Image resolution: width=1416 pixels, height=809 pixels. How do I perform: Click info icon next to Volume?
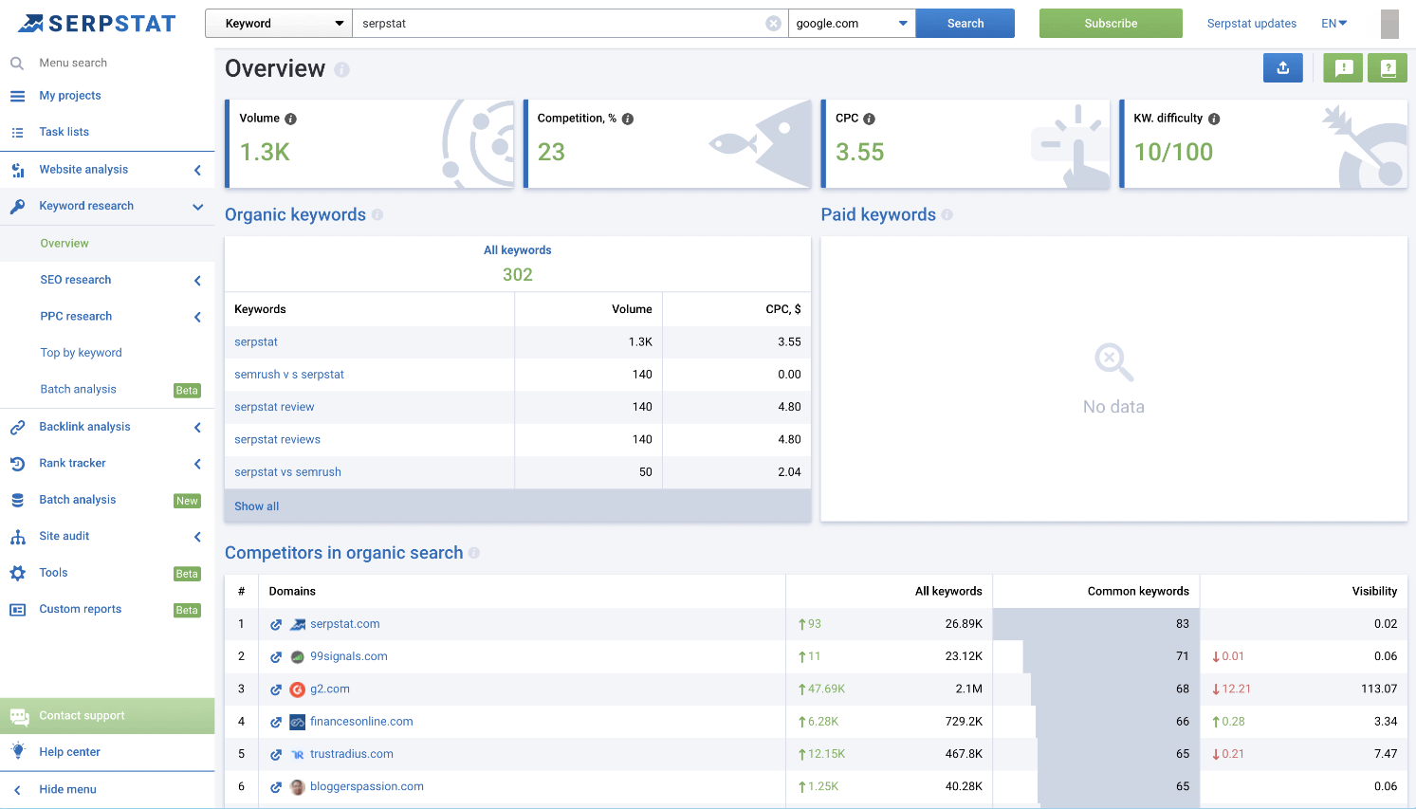pyautogui.click(x=291, y=119)
